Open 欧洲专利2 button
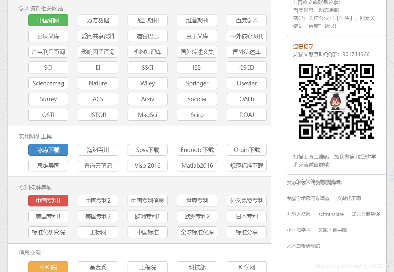 197,216
